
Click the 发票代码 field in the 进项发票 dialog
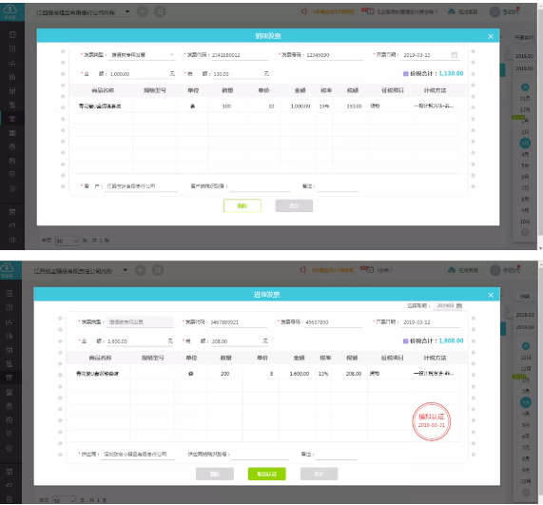click(x=238, y=322)
